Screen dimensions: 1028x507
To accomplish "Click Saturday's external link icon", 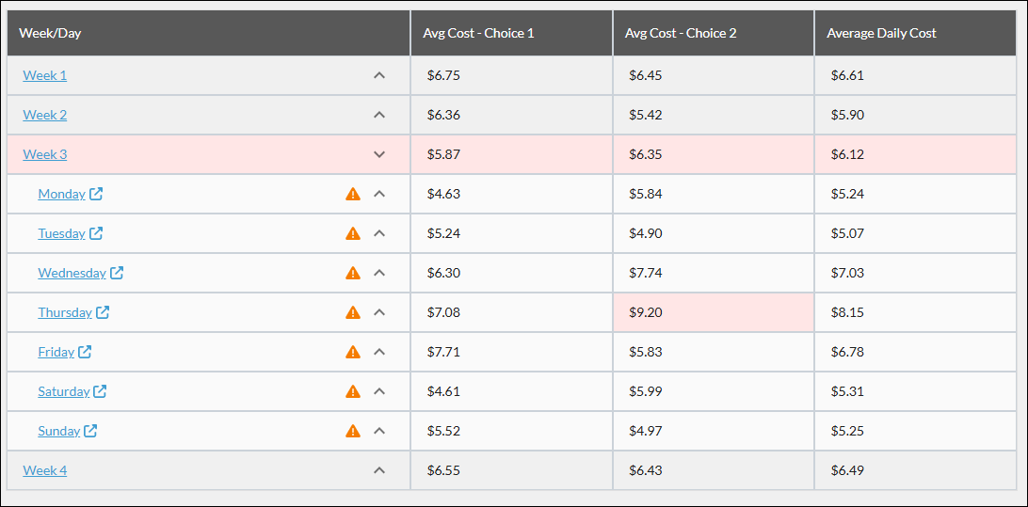I will (x=100, y=391).
